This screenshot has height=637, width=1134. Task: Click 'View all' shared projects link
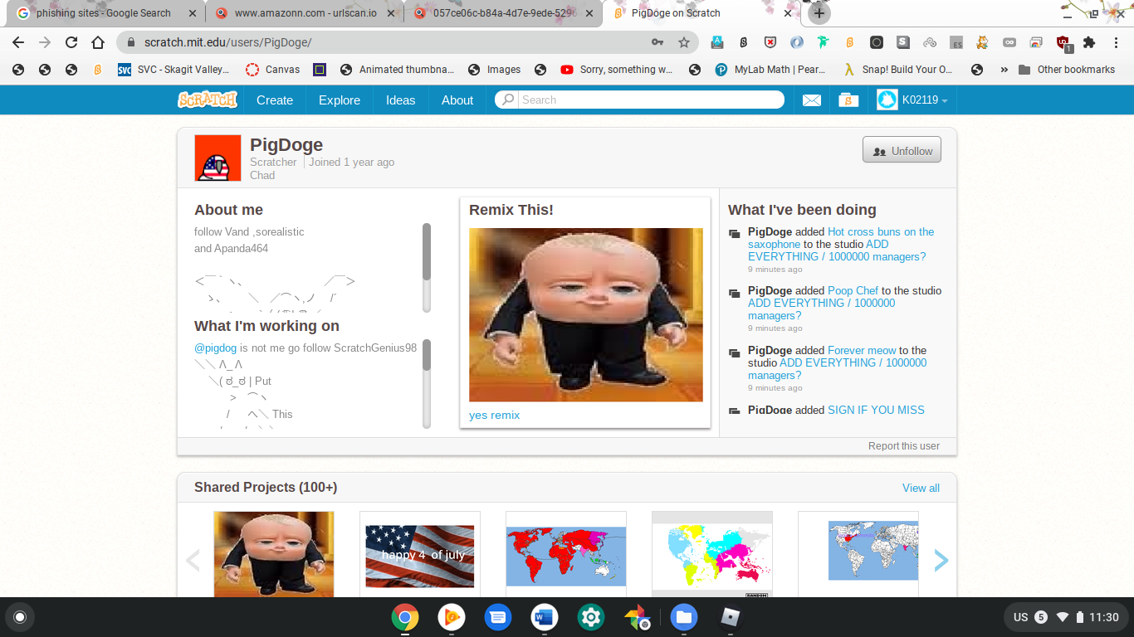[921, 488]
